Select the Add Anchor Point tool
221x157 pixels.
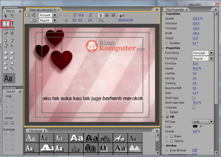(6, 46)
